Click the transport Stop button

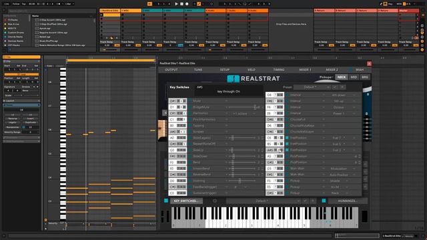pyautogui.click(x=181, y=4)
